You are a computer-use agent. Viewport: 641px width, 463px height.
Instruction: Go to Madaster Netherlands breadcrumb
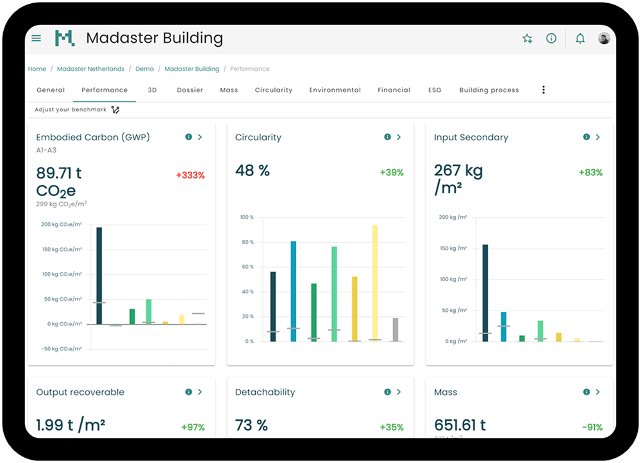(x=90, y=69)
